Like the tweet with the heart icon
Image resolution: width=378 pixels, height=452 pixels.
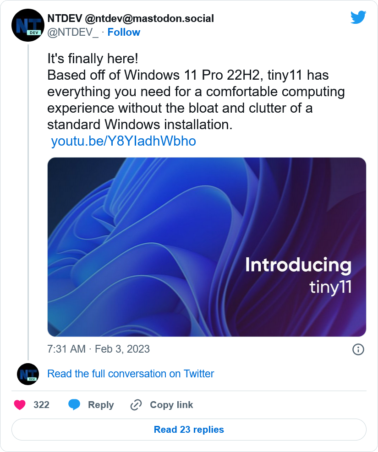(x=20, y=405)
